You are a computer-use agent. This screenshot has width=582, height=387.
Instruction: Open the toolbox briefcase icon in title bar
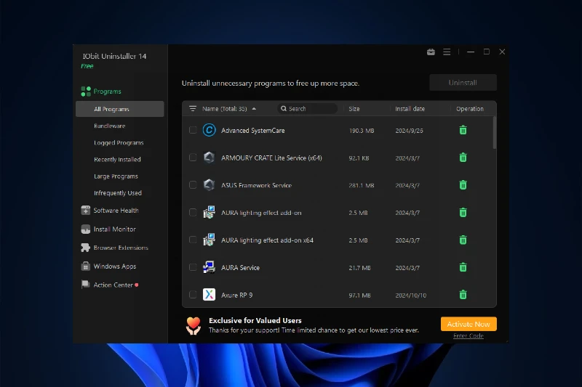[431, 52]
